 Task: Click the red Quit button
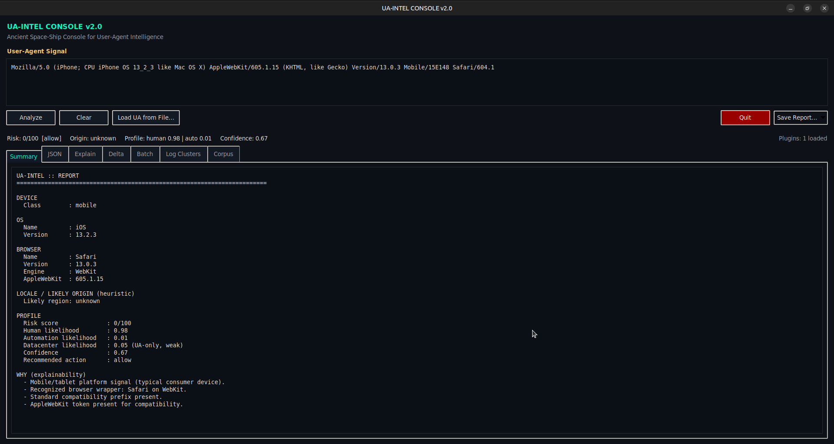tap(745, 118)
